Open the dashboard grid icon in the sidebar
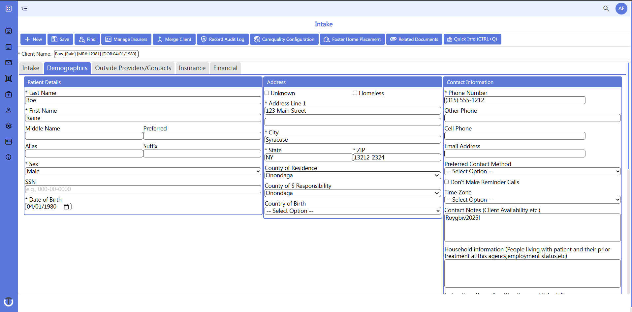Image resolution: width=632 pixels, height=312 pixels. coord(9,9)
